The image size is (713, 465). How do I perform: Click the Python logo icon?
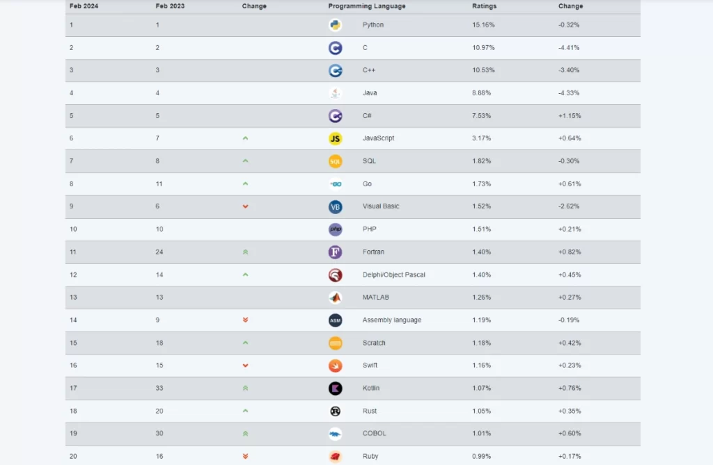click(335, 25)
